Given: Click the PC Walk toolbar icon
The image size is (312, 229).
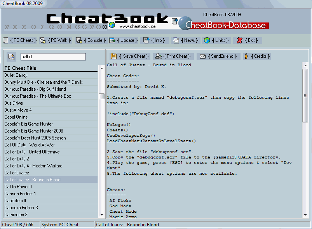Looking at the screenshot, I should [x=42, y=40].
